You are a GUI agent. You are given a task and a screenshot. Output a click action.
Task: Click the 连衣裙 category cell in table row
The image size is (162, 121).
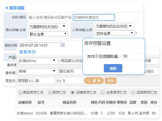pos(144,113)
